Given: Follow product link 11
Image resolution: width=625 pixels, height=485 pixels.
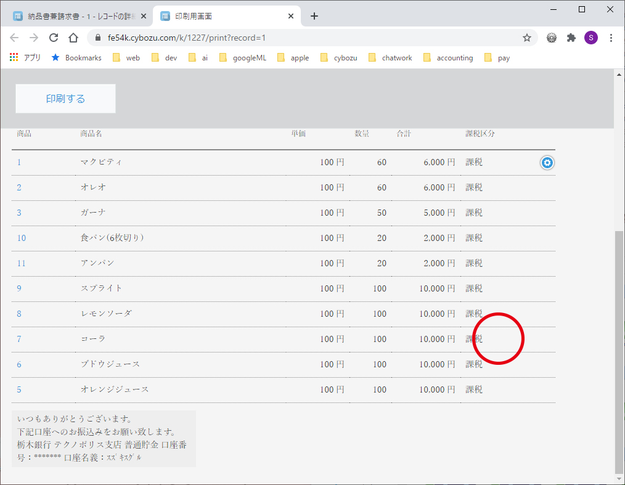Looking at the screenshot, I should tap(22, 263).
